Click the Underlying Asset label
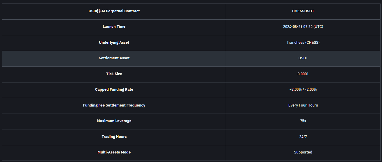Image resolution: width=382 pixels, height=162 pixels. point(114,43)
